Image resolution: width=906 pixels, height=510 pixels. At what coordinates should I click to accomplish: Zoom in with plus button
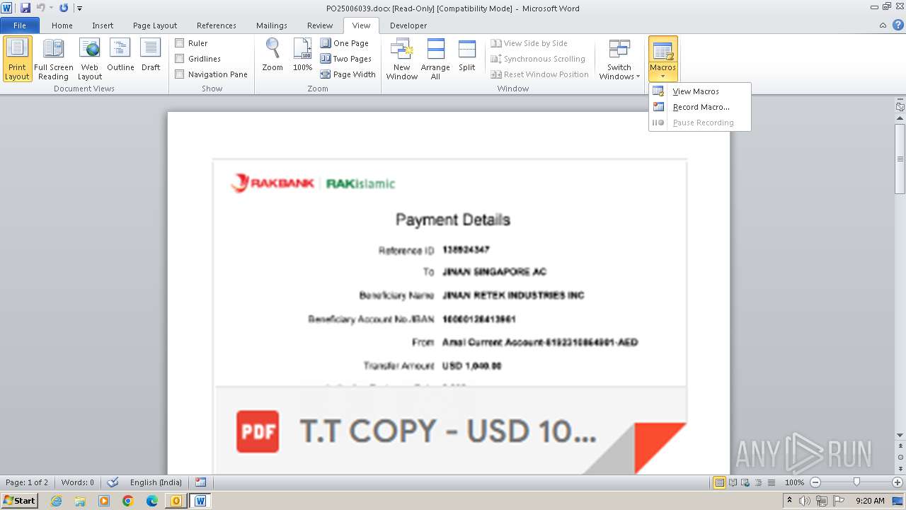(898, 482)
